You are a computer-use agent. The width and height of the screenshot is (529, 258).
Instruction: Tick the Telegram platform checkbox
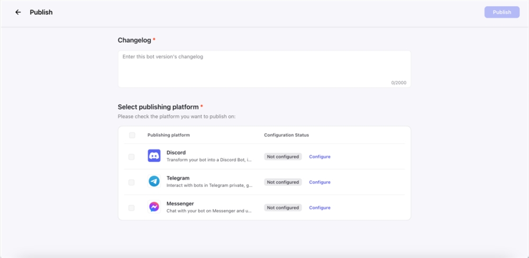132,182
